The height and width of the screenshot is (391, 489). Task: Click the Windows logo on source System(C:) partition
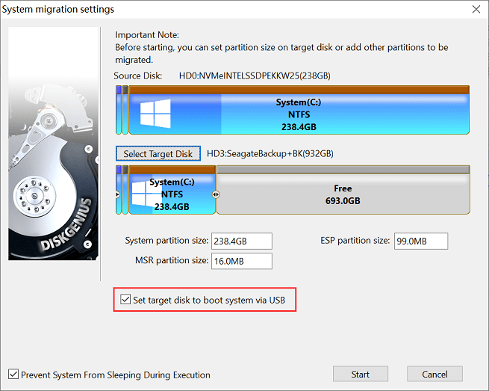[156, 113]
